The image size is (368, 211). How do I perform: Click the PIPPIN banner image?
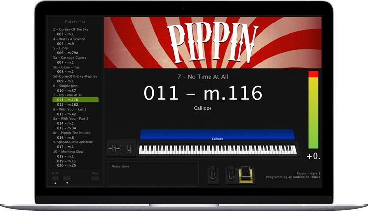212,43
